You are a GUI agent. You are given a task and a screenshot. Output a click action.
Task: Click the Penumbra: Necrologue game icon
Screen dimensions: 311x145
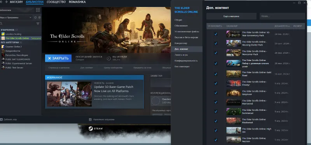click(3, 55)
